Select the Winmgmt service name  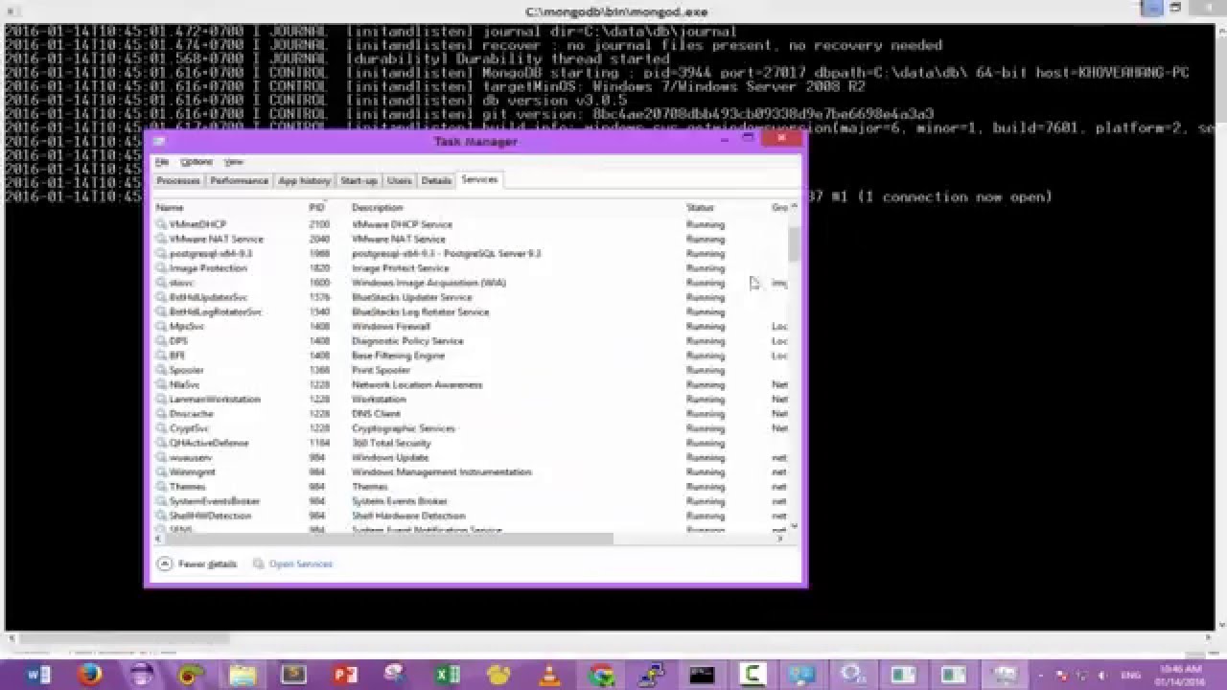[192, 472]
